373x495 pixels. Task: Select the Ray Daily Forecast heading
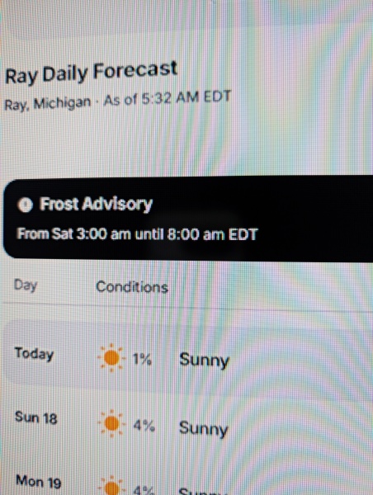[x=92, y=73]
